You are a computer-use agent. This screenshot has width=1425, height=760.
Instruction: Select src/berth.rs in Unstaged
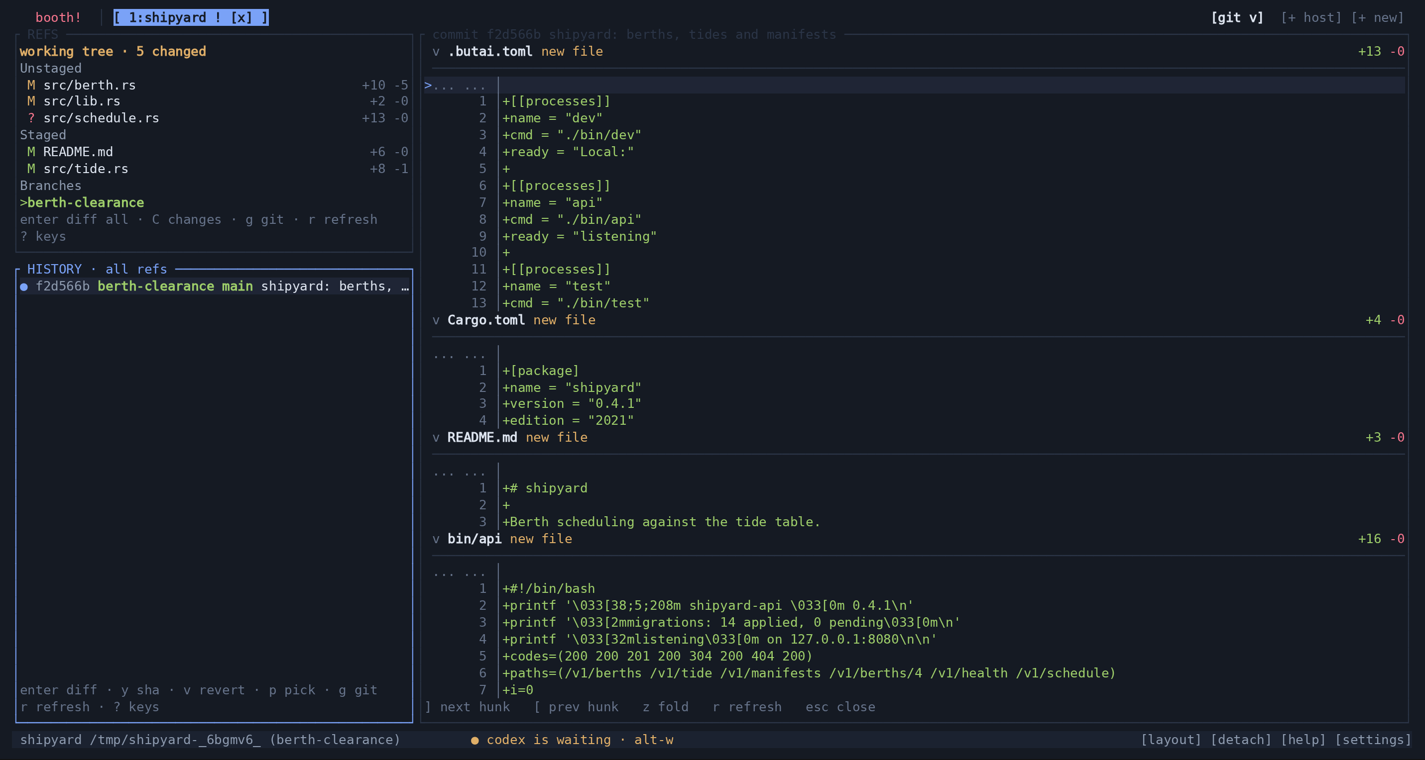[214, 85]
